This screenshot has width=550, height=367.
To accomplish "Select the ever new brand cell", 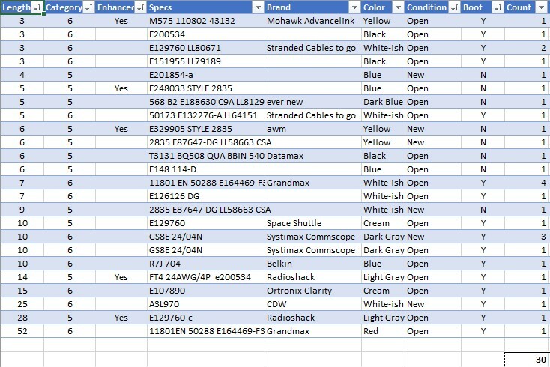I will click(313, 102).
